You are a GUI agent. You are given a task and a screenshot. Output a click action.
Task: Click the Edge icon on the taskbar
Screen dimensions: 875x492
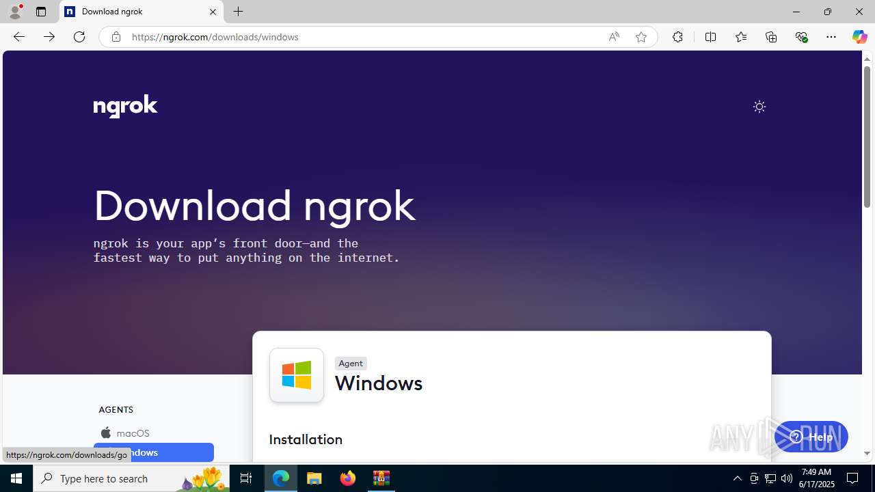tap(281, 478)
